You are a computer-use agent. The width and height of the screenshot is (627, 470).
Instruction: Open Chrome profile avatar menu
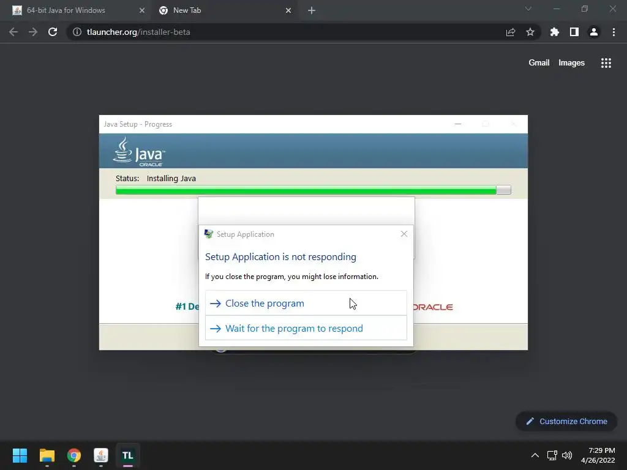594,32
